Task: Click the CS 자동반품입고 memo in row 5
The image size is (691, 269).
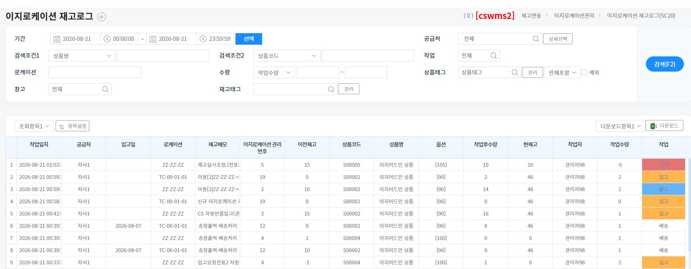Action: (x=218, y=214)
